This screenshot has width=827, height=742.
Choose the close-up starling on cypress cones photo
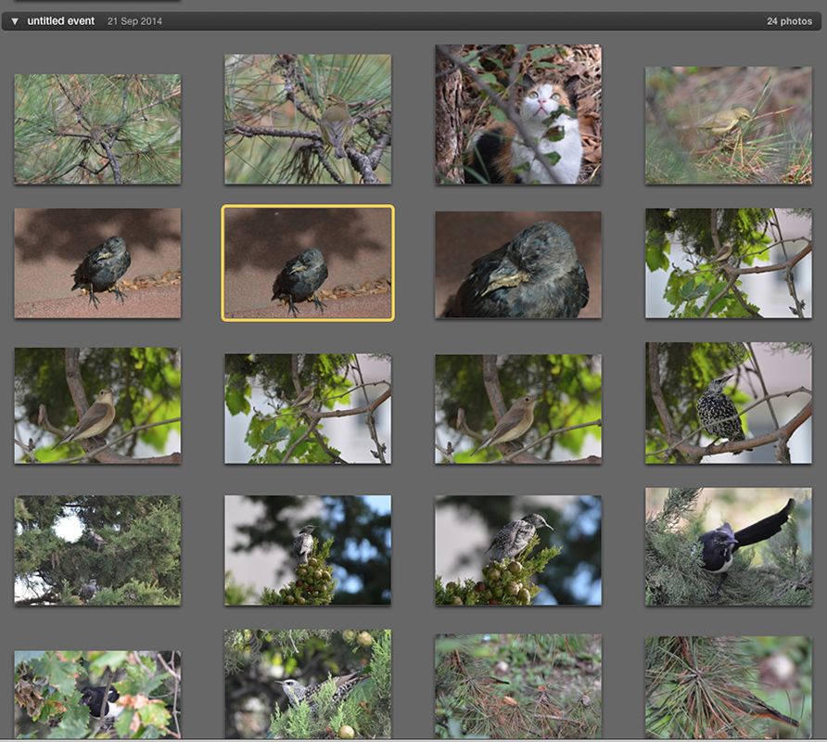tap(518, 550)
